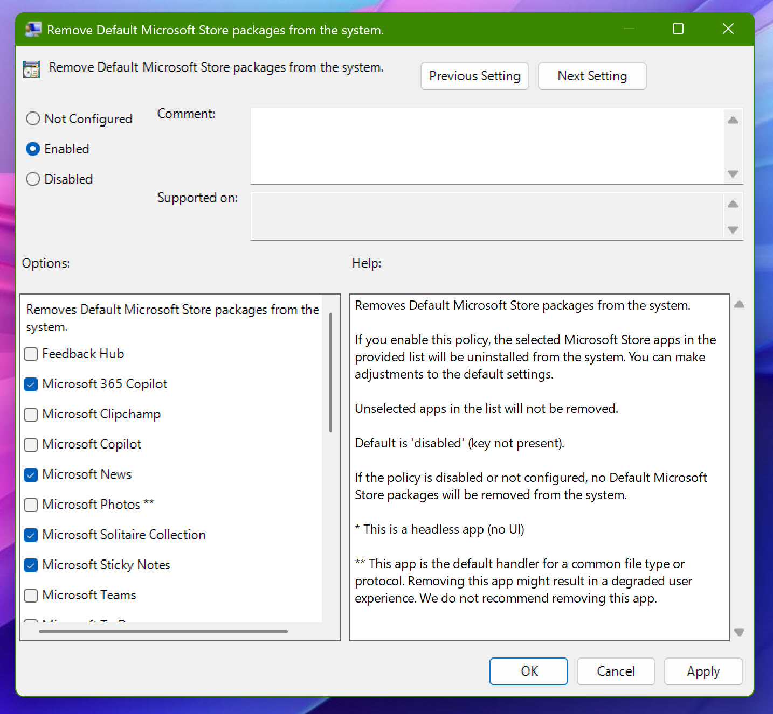This screenshot has width=773, height=714.
Task: Apply the policy changes
Action: pos(703,671)
